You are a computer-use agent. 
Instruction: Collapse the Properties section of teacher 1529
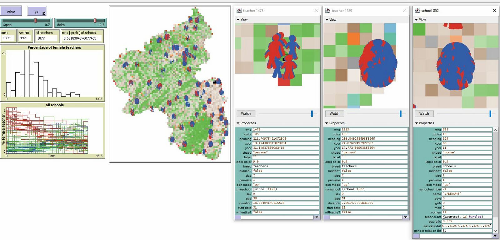(x=327, y=123)
